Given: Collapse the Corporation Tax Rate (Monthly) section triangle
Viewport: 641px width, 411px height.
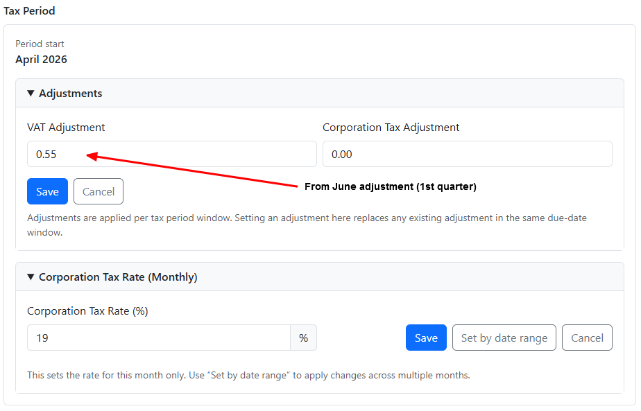Looking at the screenshot, I should click(x=31, y=277).
